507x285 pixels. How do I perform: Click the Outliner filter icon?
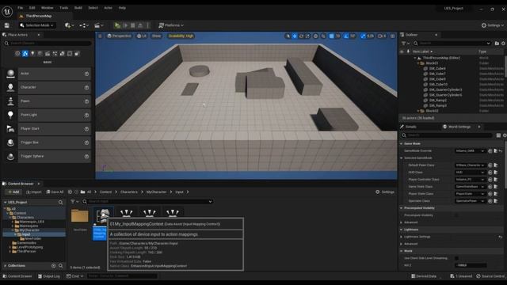point(404,44)
